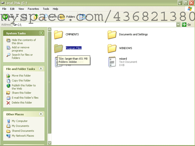This screenshot has height=146, width=195.
Task: Click the CMPNENTS folder name
Action: pos(72,34)
